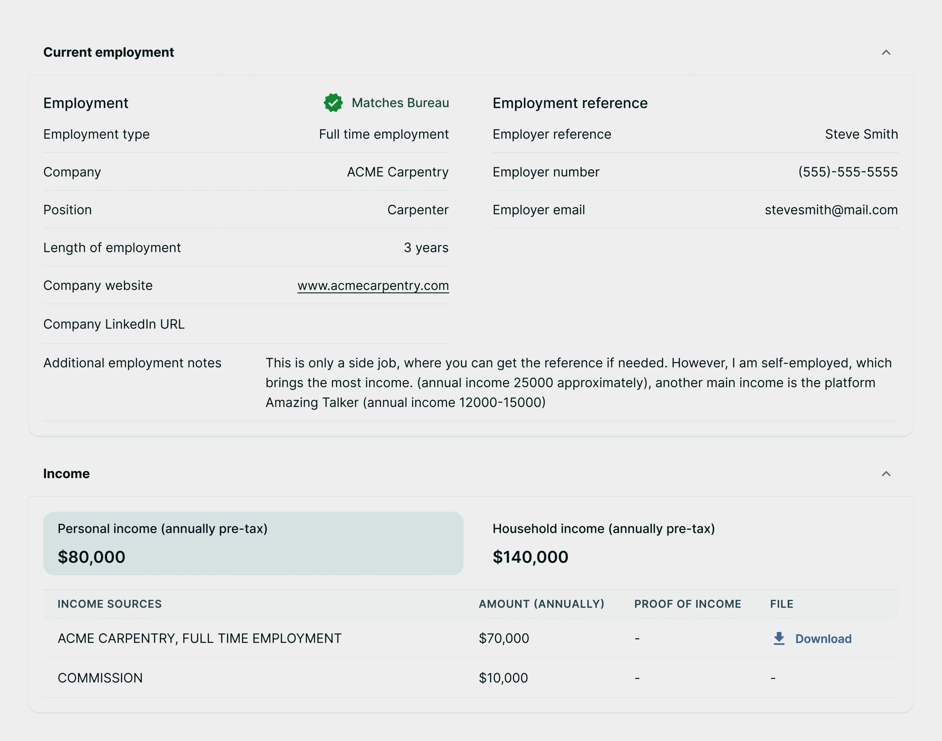
Task: Select the ACME CARPENTRY, FULL TIME EMPLOYMENT row
Action: (199, 639)
